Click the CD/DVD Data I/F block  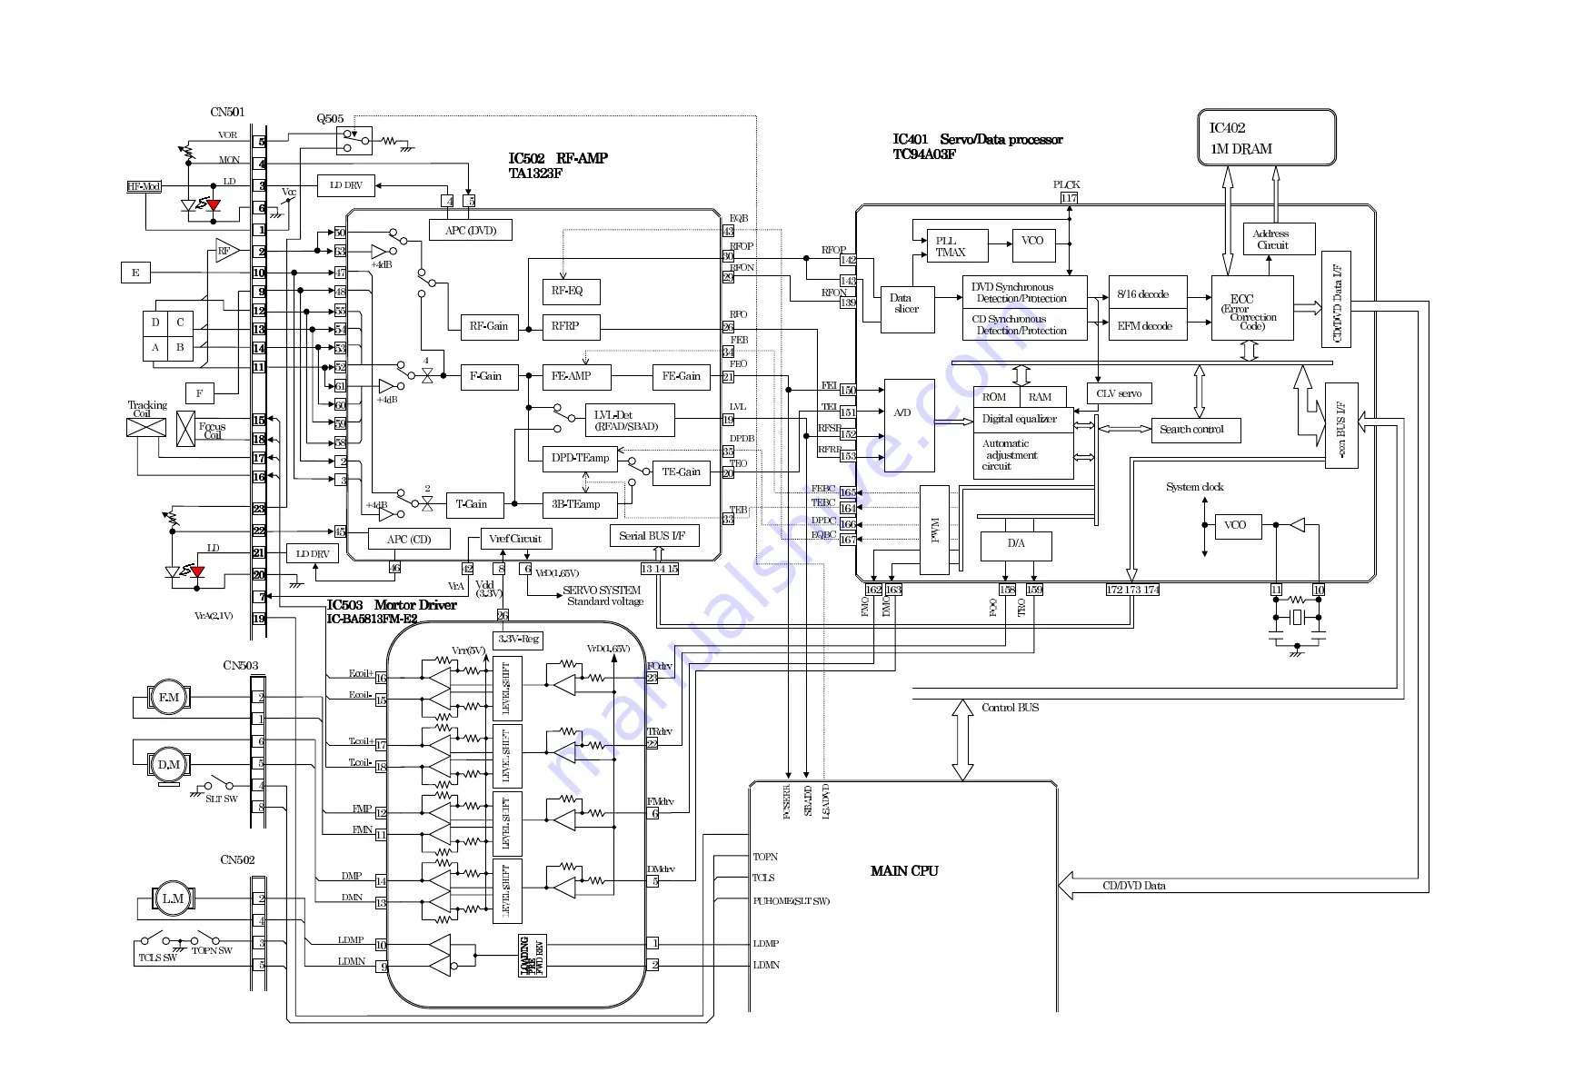pos(1336,299)
